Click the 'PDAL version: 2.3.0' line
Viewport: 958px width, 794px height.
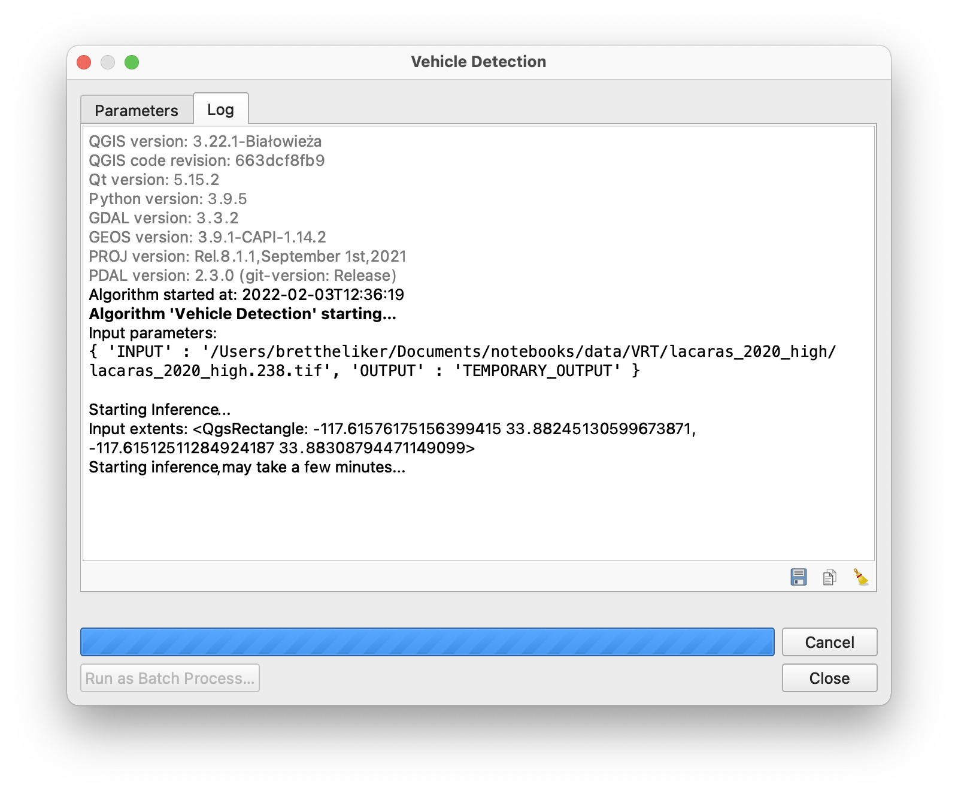tap(242, 275)
